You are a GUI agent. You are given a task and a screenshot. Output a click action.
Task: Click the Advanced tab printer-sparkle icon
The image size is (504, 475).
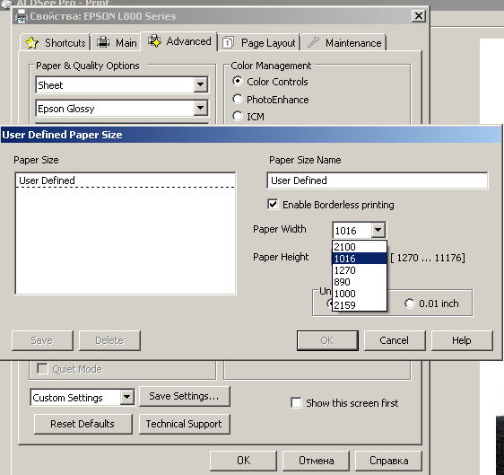point(154,41)
